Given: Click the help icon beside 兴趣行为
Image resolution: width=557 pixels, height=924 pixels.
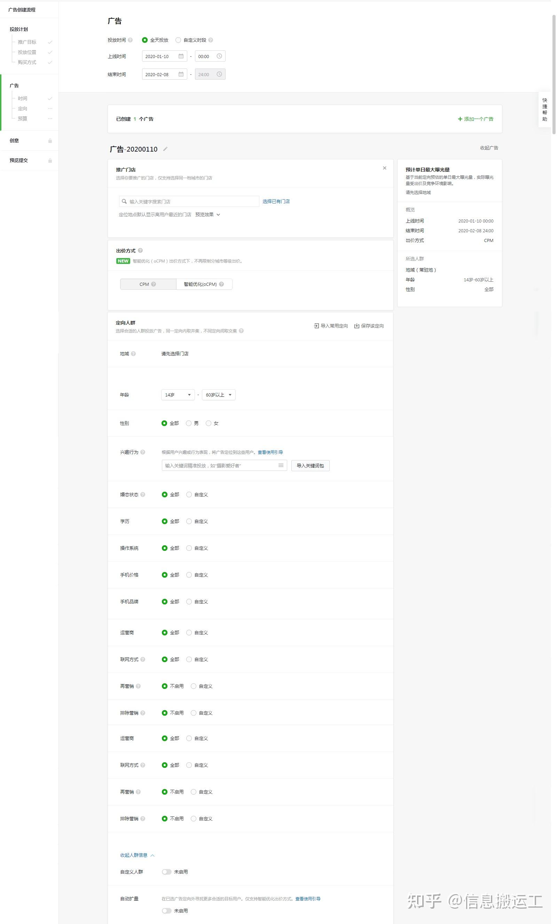Looking at the screenshot, I should point(143,452).
